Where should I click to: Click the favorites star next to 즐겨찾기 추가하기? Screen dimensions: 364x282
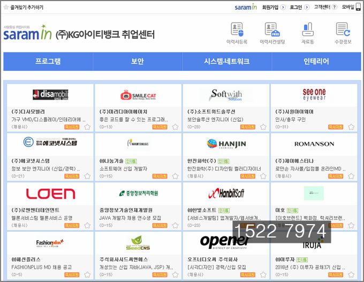(x=6, y=7)
